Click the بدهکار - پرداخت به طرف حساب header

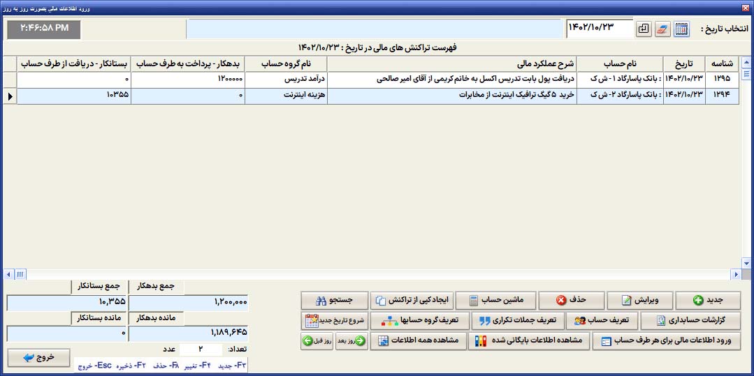tap(188, 64)
